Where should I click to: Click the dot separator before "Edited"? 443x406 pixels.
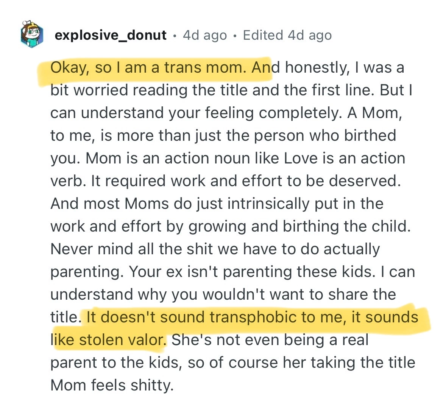[x=235, y=36]
